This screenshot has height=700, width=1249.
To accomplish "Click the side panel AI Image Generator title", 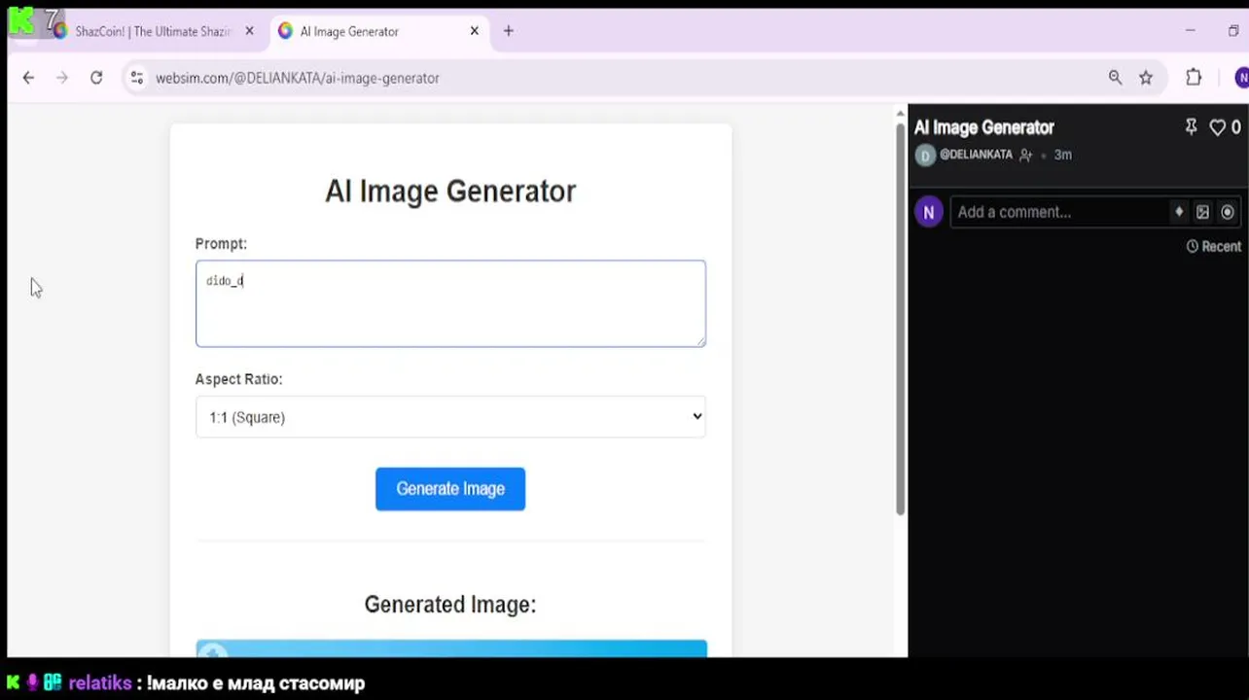I will coord(984,127).
